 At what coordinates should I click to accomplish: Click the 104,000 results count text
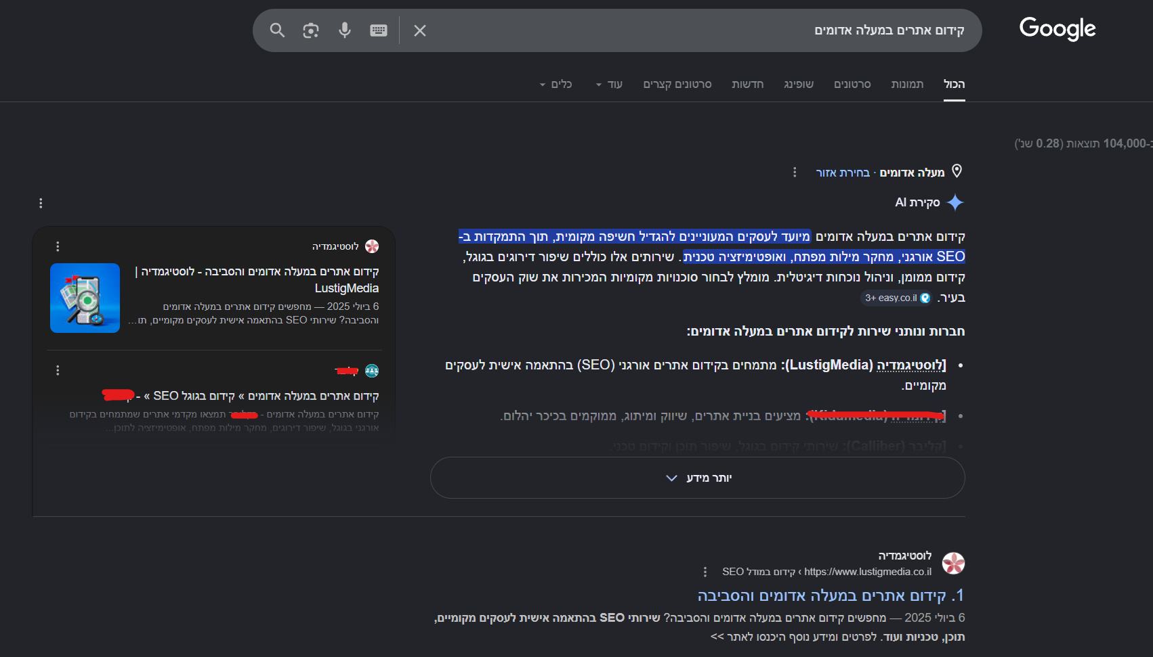point(1083,143)
